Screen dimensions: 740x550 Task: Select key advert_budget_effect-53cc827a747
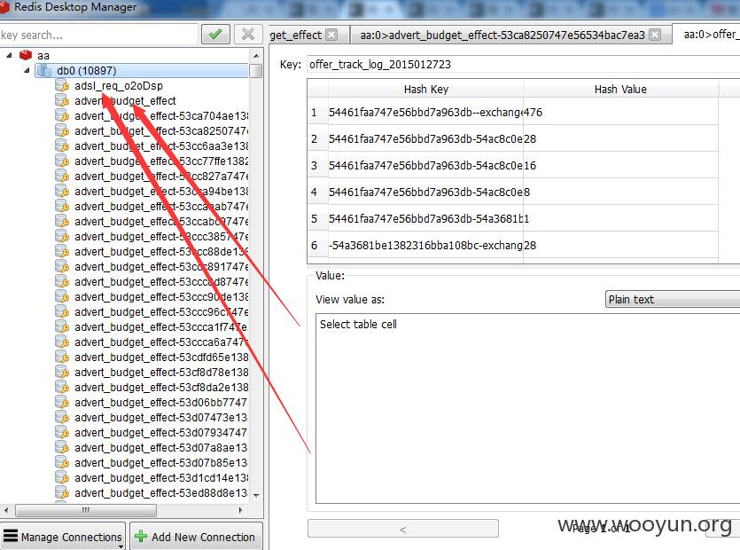click(161, 177)
